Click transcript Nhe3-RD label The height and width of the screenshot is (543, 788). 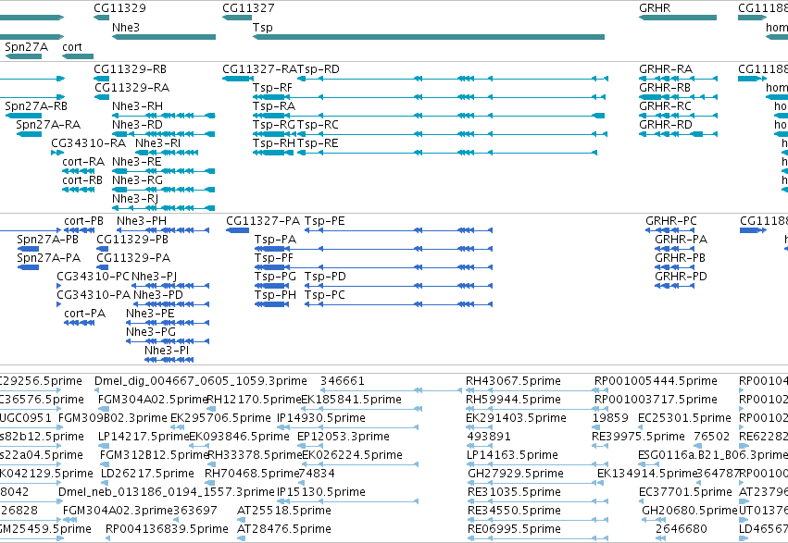(x=137, y=125)
